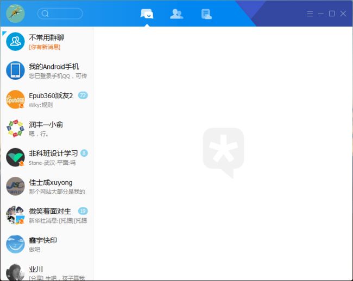Click the search box in the header
This screenshot has height=281, width=353.
pos(60,14)
